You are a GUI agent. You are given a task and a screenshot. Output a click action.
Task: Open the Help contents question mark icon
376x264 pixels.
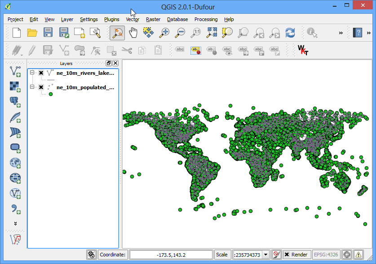click(358, 33)
